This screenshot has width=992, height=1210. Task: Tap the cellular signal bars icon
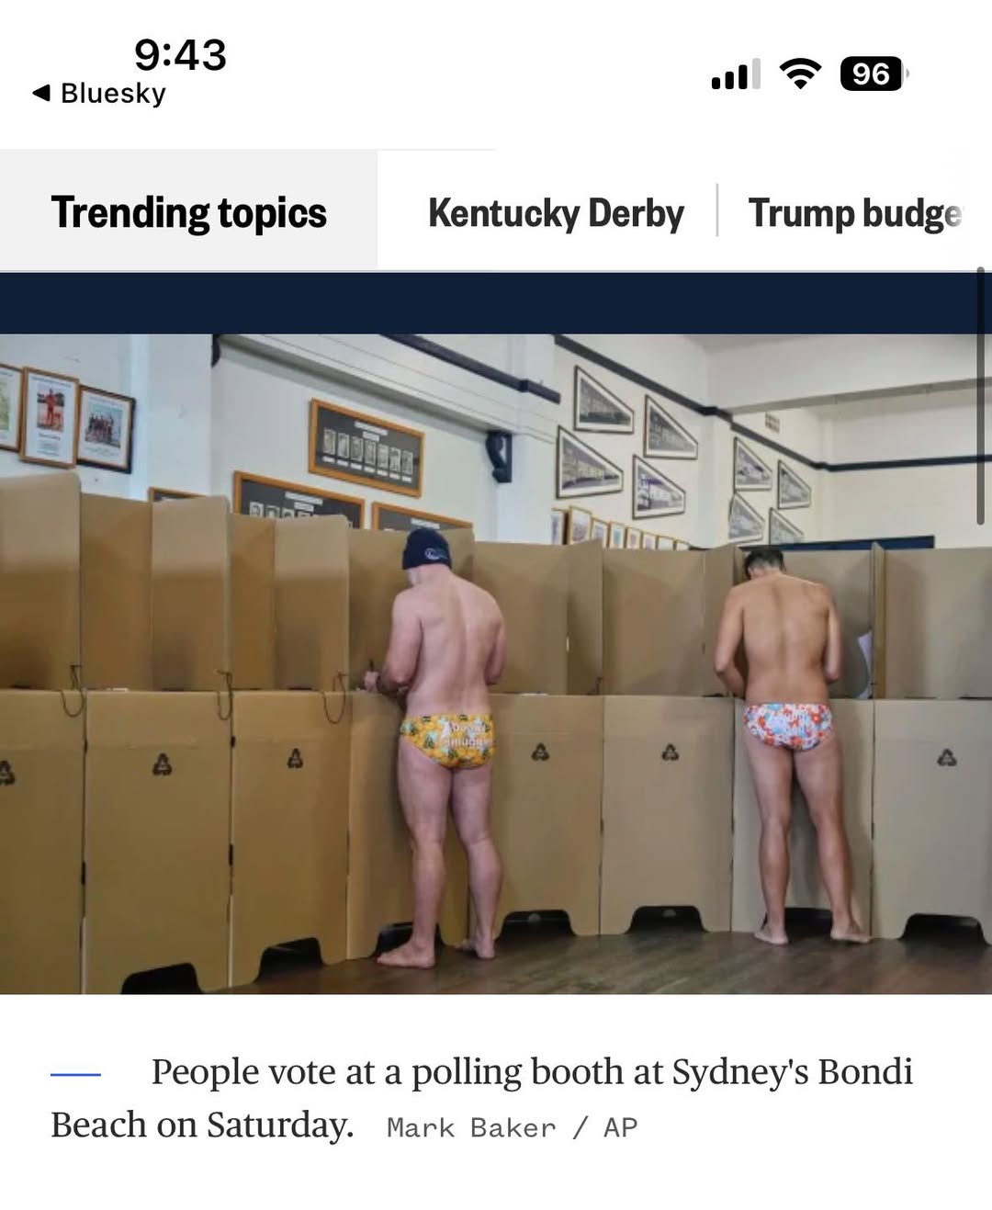(x=736, y=74)
